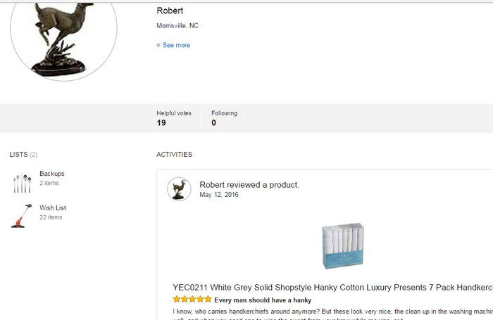This screenshot has width=493, height=320.
Task: Click "Robert reviewed a product" activity text
Action: (249, 185)
